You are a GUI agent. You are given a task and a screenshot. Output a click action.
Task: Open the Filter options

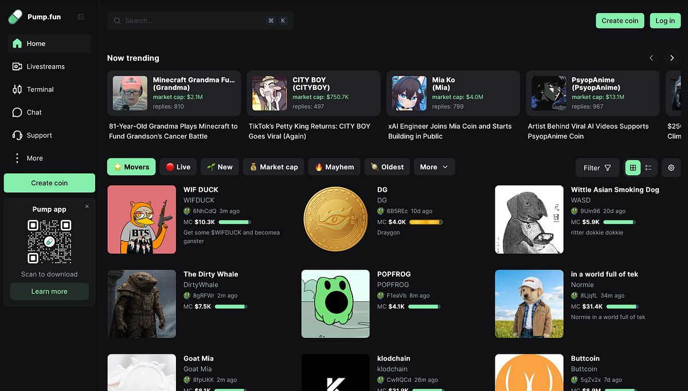[597, 168]
